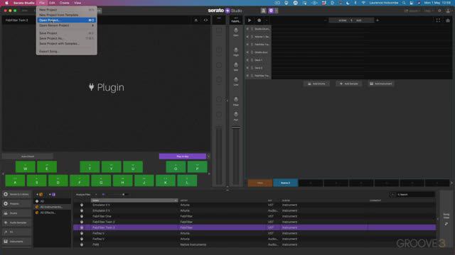Image resolution: width=455 pixels, height=255 pixels.
Task: Choose Export Song in the File menu
Action: tap(66, 52)
